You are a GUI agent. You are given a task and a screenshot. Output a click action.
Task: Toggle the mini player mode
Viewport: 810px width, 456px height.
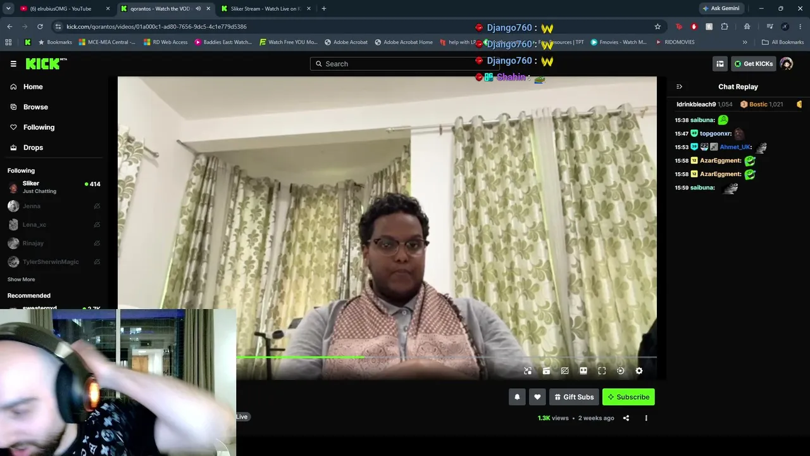pos(528,371)
